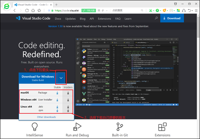Screen dimensions: 200x139
Task: Open the Learn menu item
Action: (x=128, y=19)
